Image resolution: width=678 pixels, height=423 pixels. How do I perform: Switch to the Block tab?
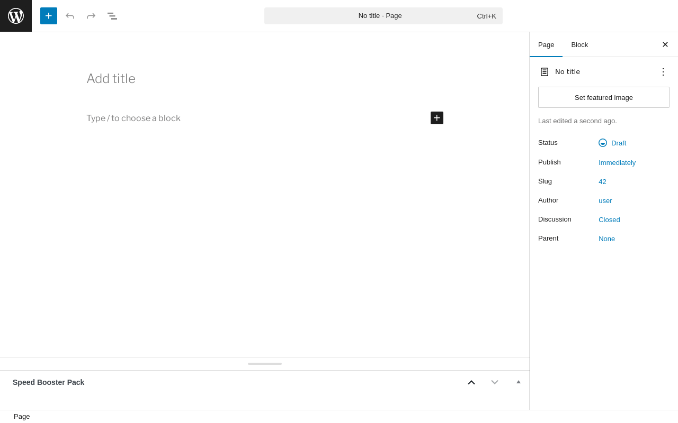coord(579,45)
